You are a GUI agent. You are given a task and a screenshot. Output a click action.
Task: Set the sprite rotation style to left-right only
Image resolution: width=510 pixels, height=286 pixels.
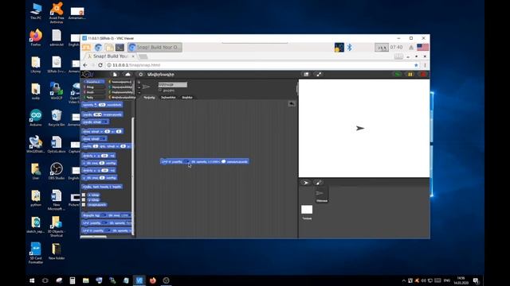pos(139,87)
